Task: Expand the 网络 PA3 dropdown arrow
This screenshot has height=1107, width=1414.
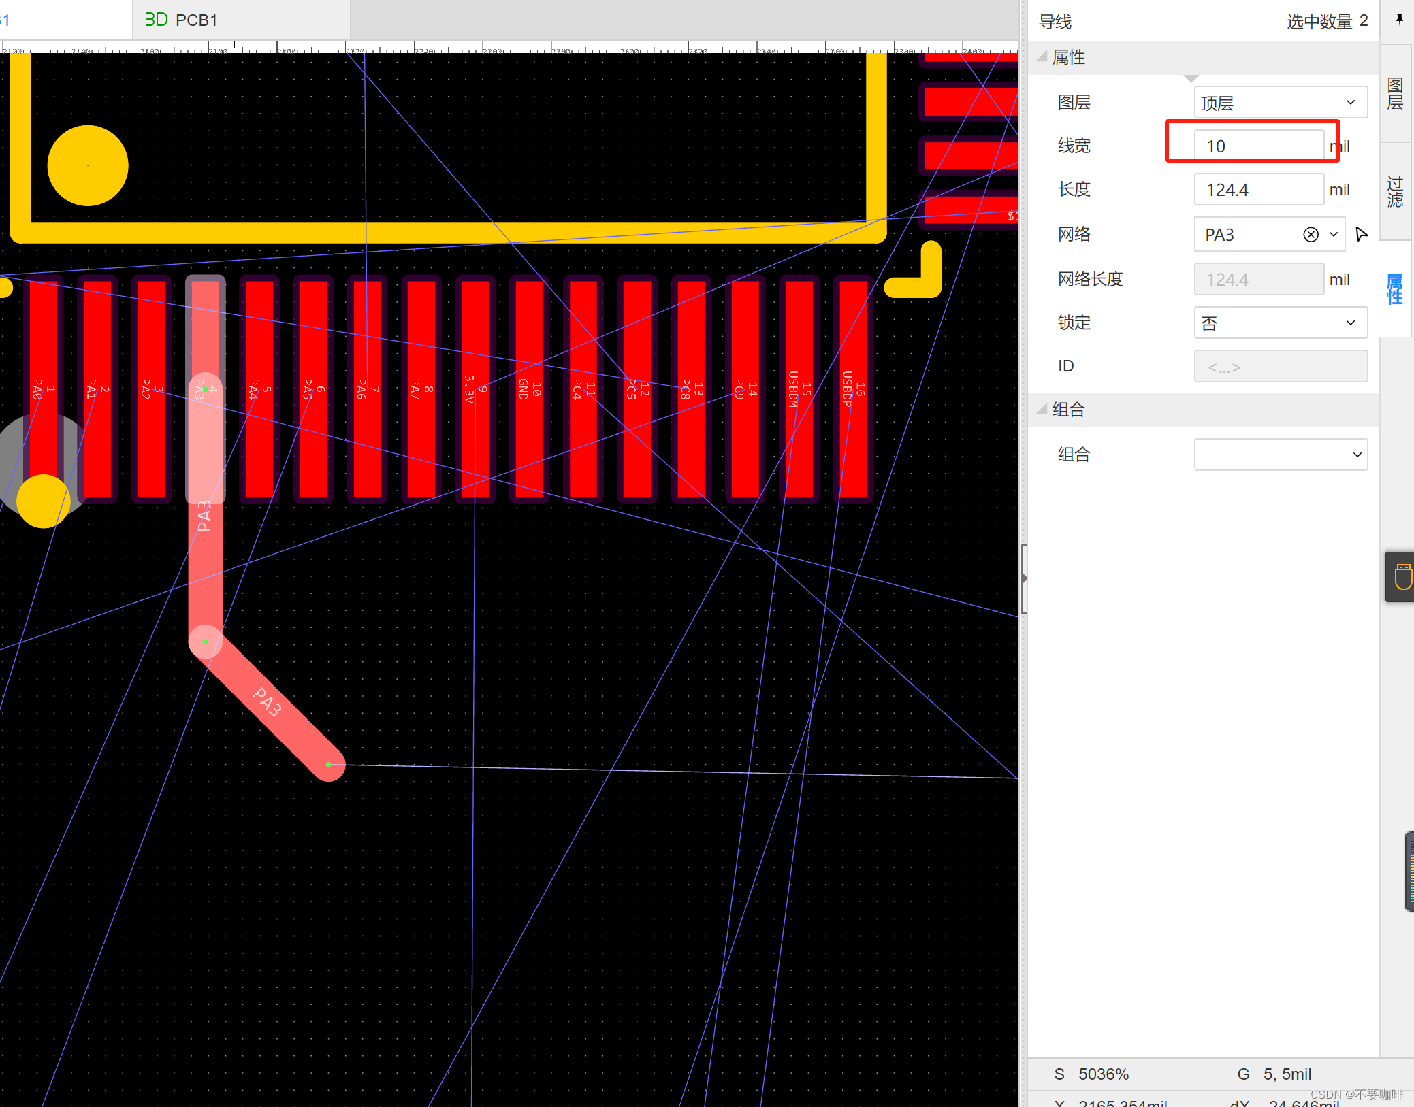Action: click(x=1334, y=235)
